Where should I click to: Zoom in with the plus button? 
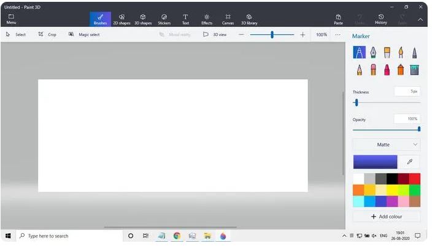point(302,35)
